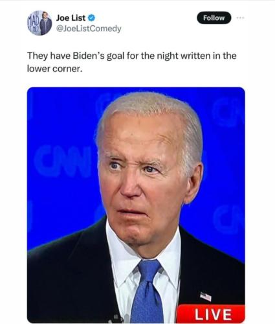Click the small clip microphone at photo bottom

118,318
